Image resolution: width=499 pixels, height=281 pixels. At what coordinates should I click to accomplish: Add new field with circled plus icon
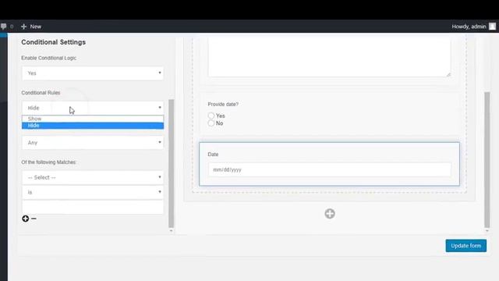330,213
